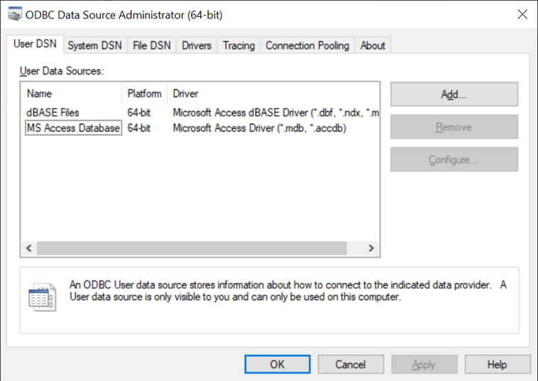The height and width of the screenshot is (381, 538).
Task: Show the About tab
Action: (x=373, y=45)
